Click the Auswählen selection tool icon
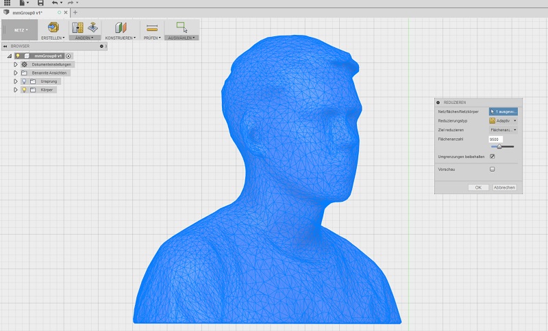 click(x=182, y=27)
